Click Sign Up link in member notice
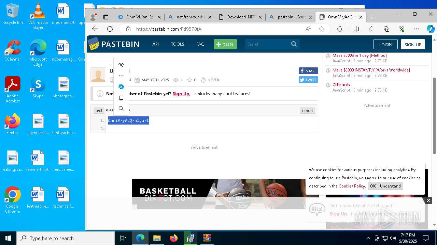 tap(181, 94)
